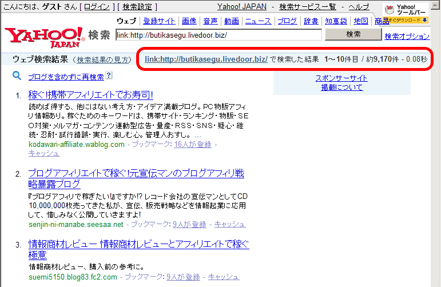Click the search query input field
Viewport: 441px width, 287px height.
pos(218,35)
